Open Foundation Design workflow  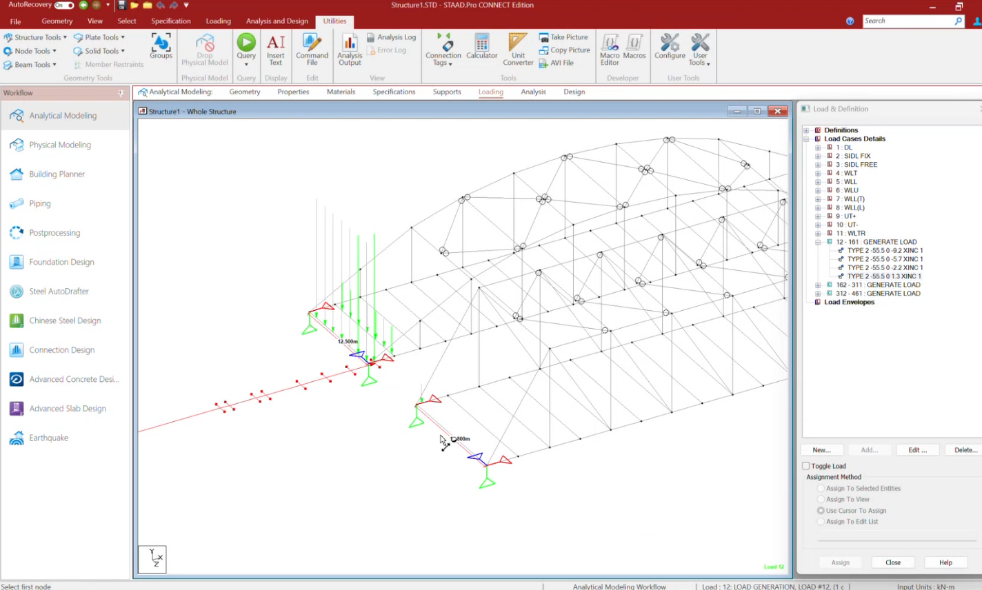click(x=65, y=262)
